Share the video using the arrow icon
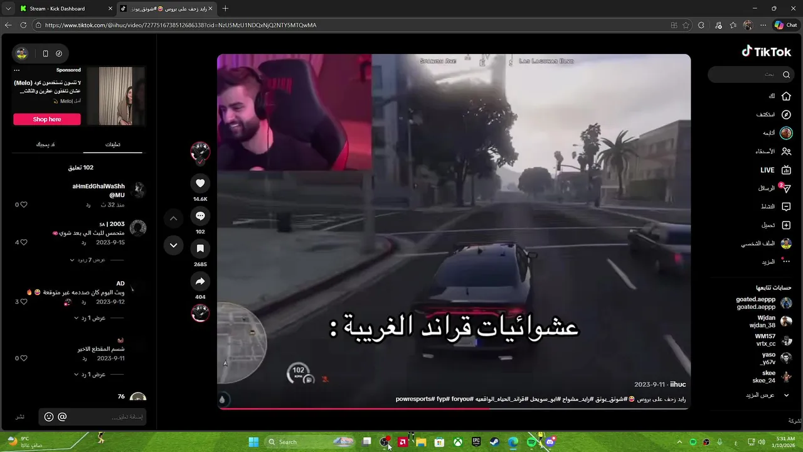 pyautogui.click(x=200, y=281)
